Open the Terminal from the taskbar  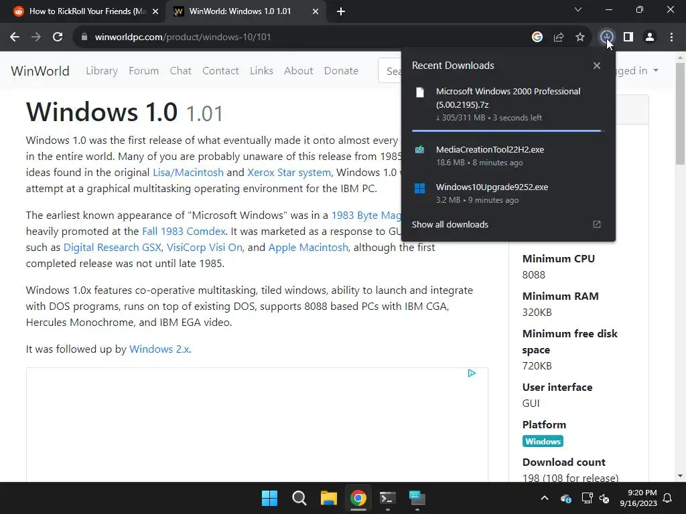point(388,498)
